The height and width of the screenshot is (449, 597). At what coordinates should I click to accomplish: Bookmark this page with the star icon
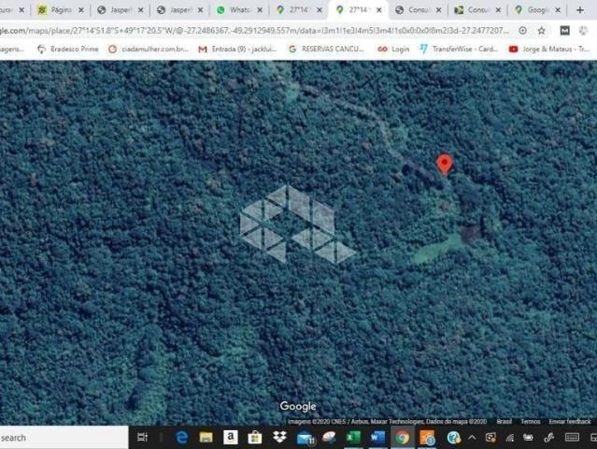click(542, 31)
